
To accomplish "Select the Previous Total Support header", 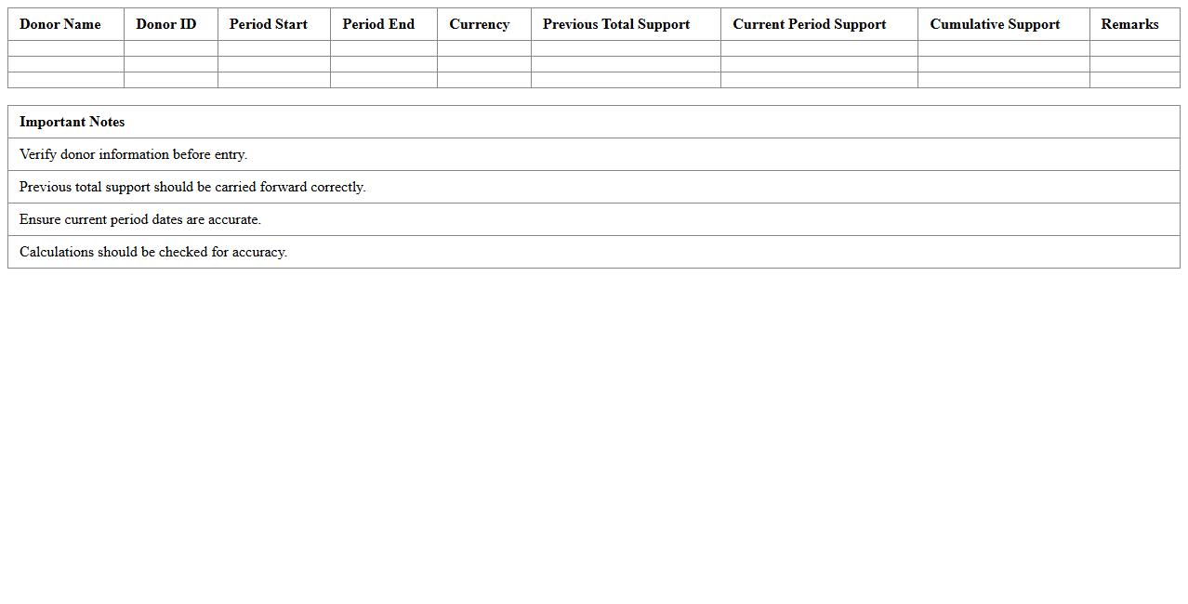I will tap(616, 24).
